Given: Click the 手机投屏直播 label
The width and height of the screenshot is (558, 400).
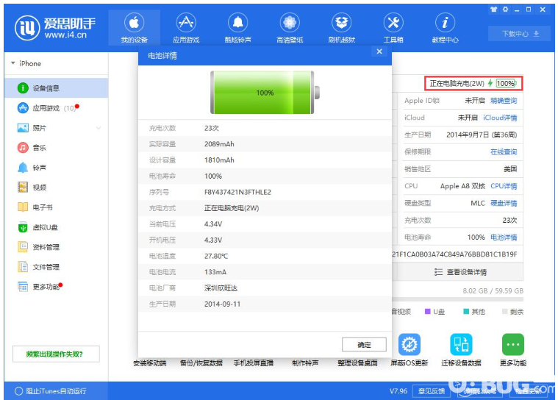Looking at the screenshot, I should click(254, 363).
